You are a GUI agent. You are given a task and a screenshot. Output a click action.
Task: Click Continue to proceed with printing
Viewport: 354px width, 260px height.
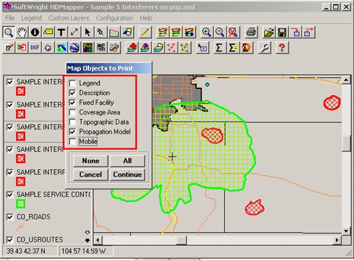(127, 174)
